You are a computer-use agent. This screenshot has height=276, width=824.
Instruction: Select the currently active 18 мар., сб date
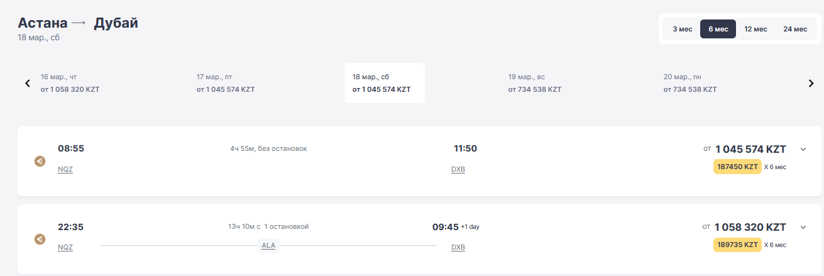click(384, 83)
